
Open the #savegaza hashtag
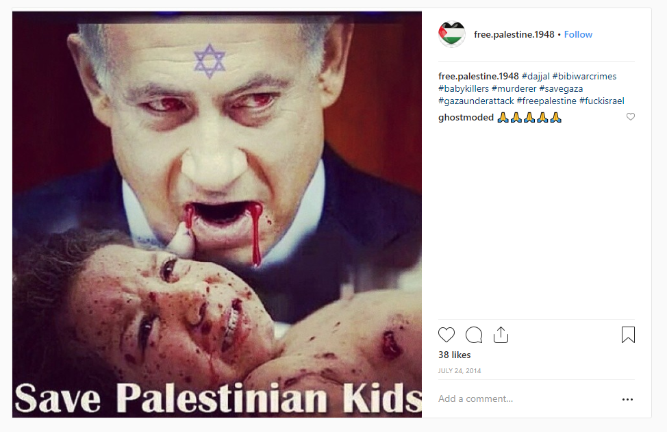tap(561, 88)
